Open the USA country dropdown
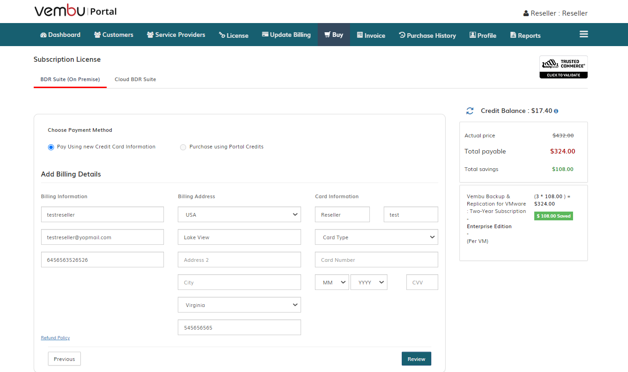Screen dimensions: 628x372 pyautogui.click(x=239, y=214)
